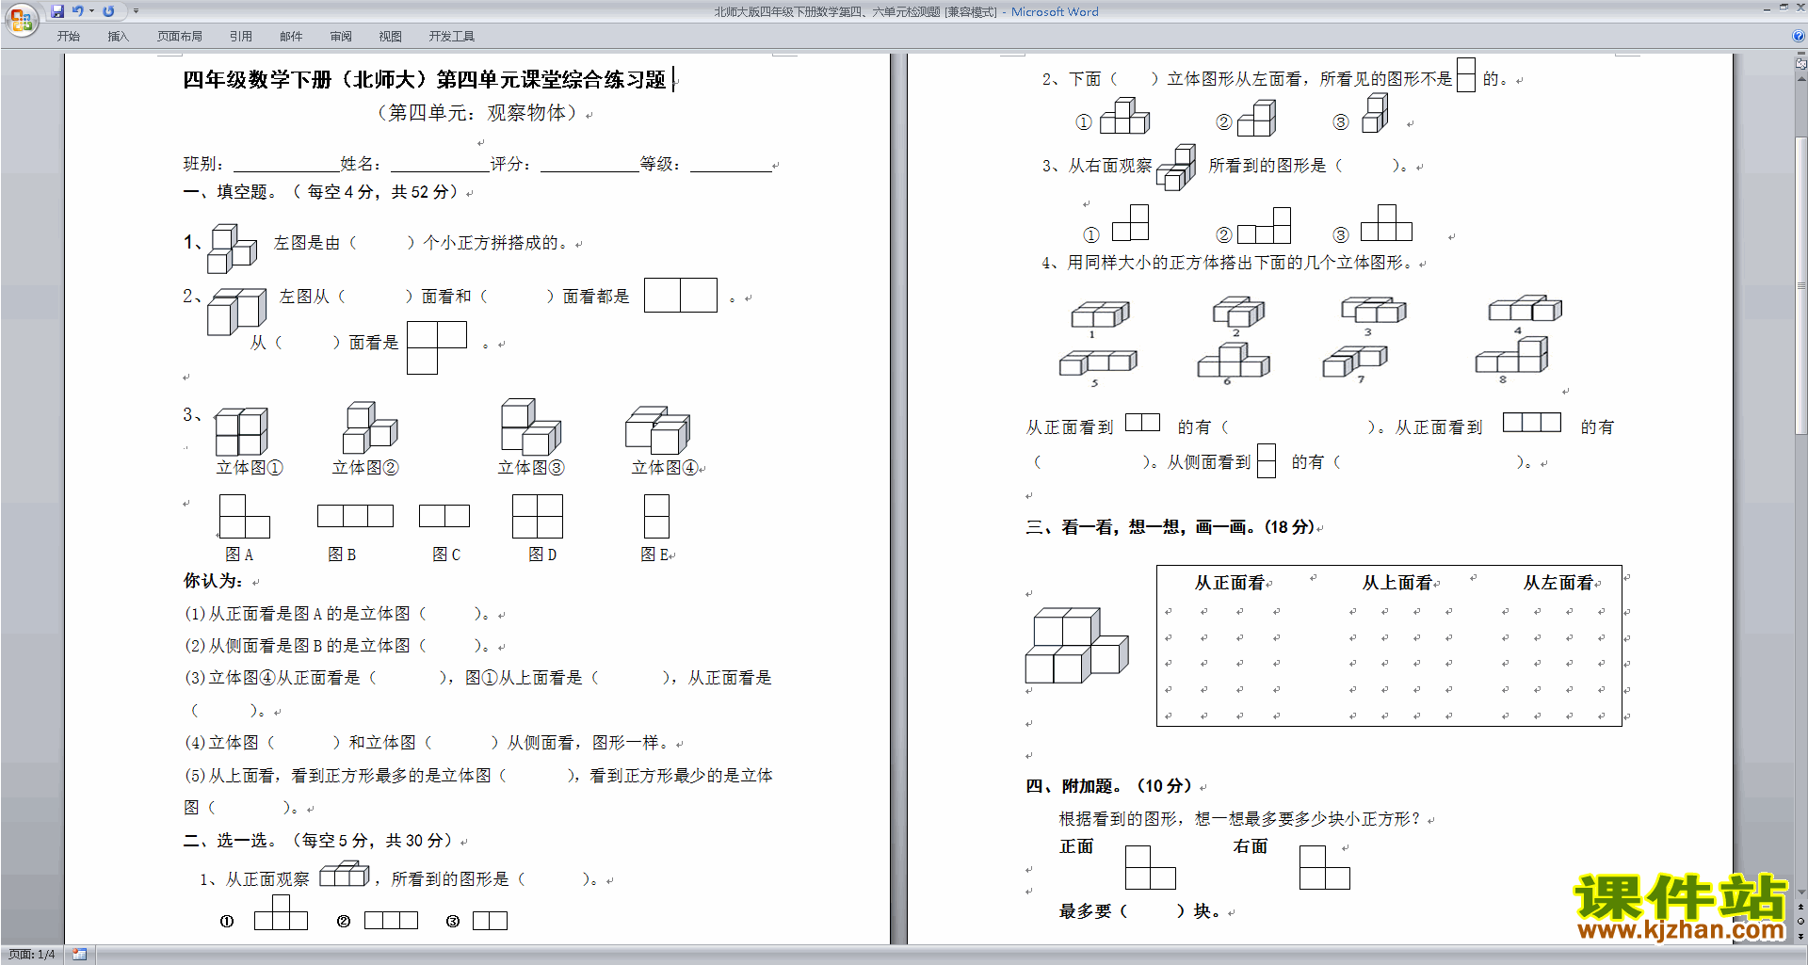Image resolution: width=1808 pixels, height=965 pixels.
Task: Click the 图 A shape
Action: pyautogui.click(x=245, y=517)
